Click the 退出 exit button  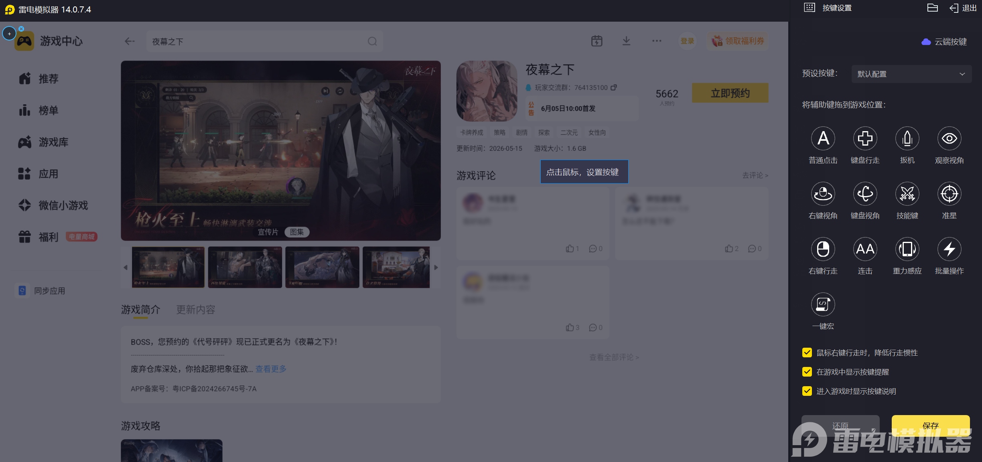[963, 8]
